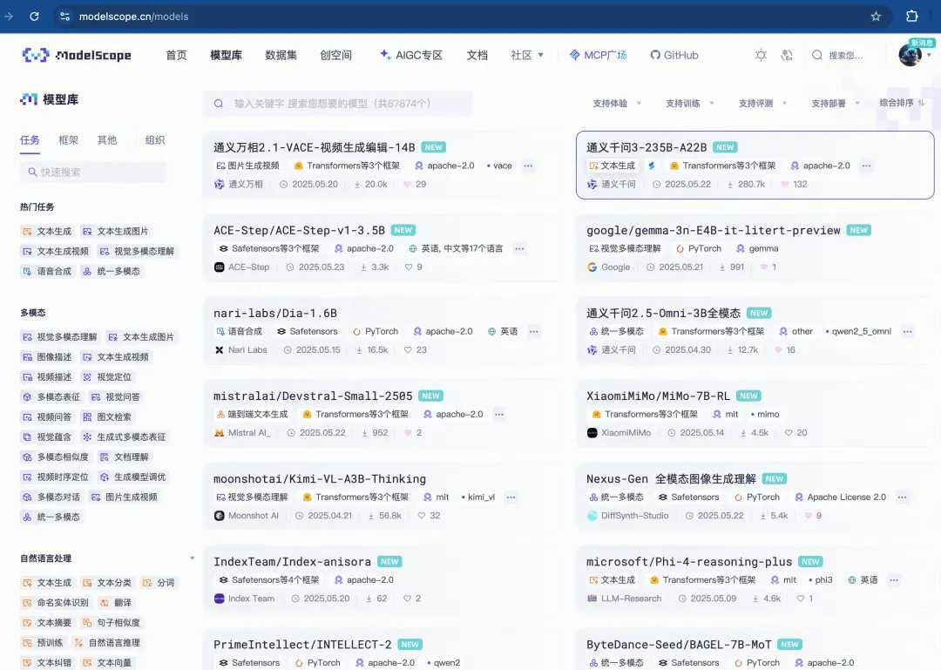
Task: Filter by 文档理解 task tag
Action: (x=124, y=457)
